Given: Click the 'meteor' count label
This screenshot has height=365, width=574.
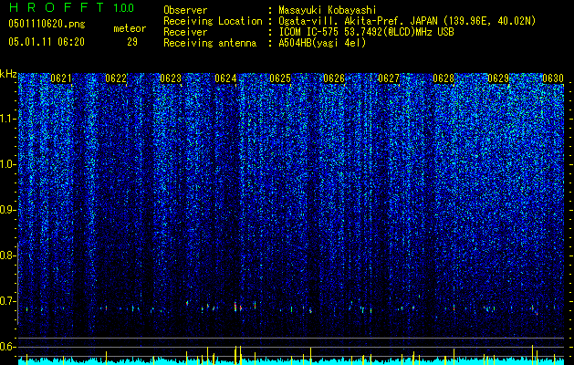Looking at the screenshot, I should (x=130, y=28).
